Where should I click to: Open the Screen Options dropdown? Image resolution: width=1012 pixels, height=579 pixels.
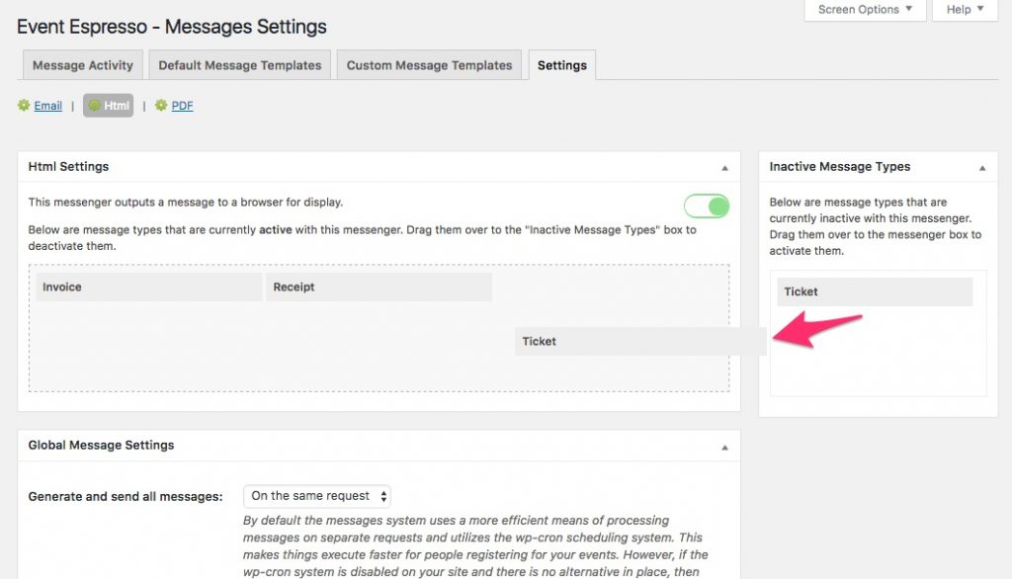coord(865,10)
